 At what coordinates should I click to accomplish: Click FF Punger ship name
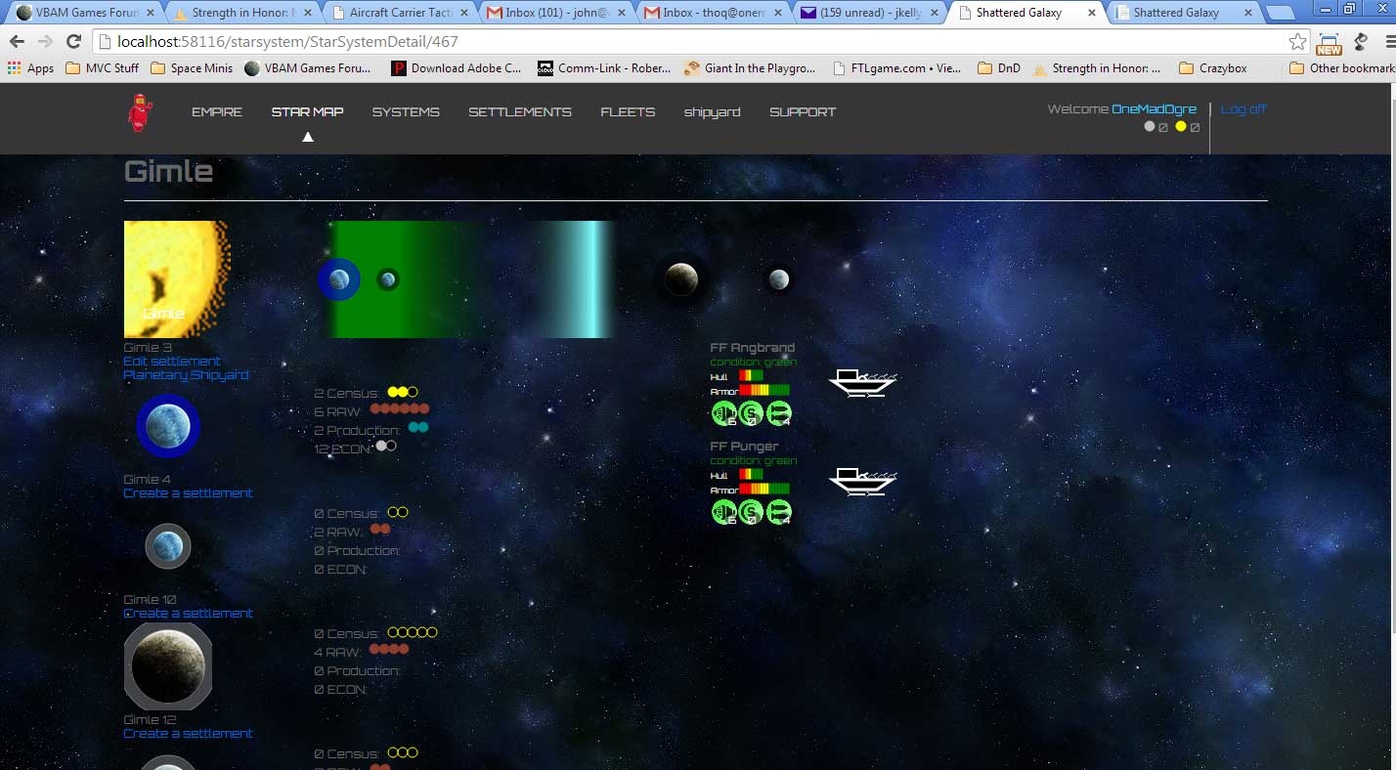[744, 447]
